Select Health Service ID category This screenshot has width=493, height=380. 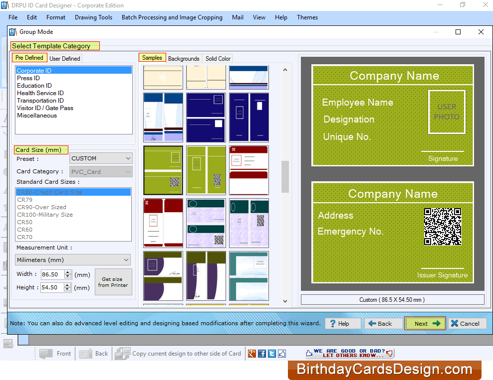click(x=74, y=93)
